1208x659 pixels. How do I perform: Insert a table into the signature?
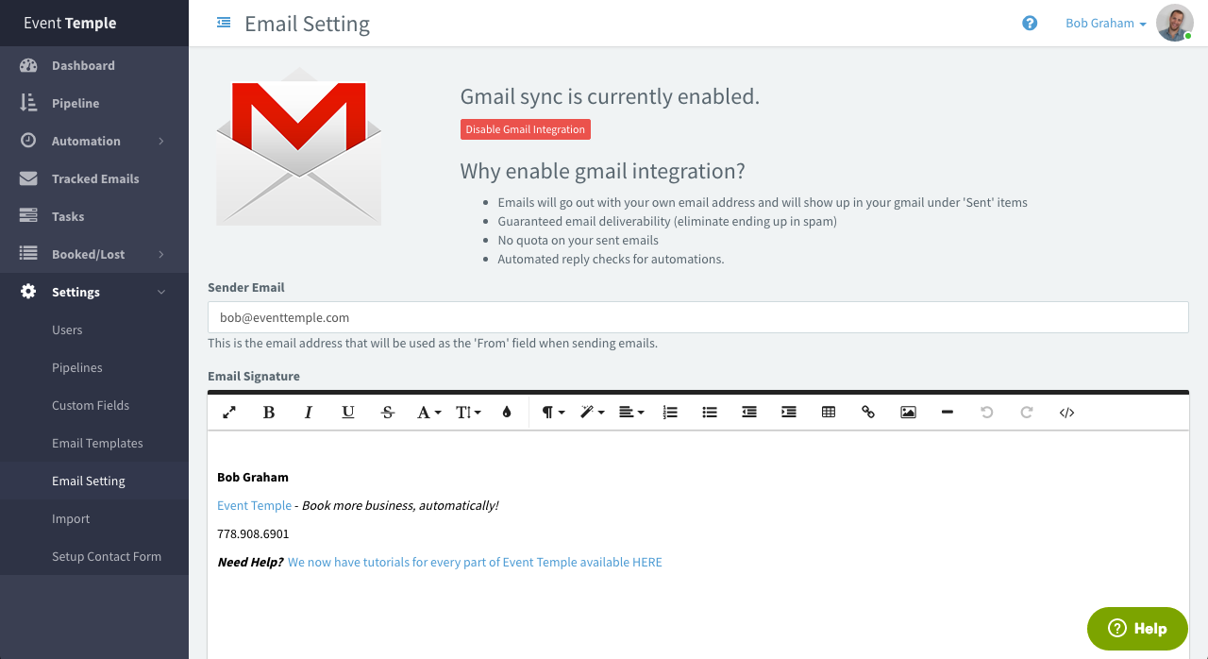[829, 413]
